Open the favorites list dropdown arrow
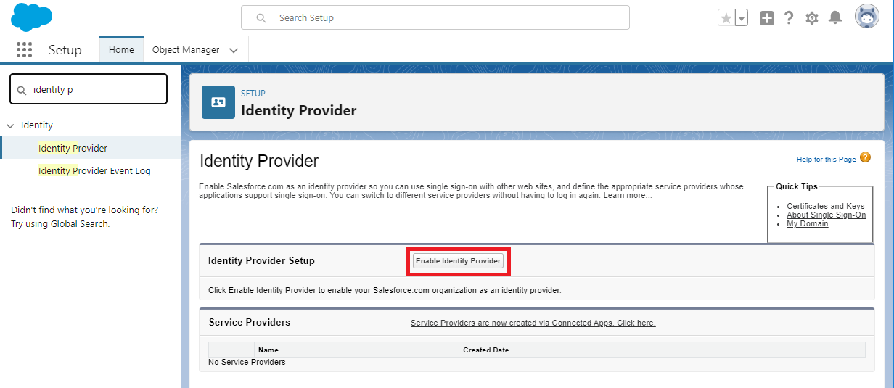Image resolution: width=894 pixels, height=388 pixels. coord(741,18)
